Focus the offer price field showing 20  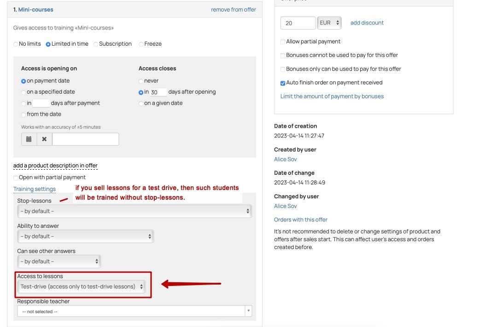point(298,23)
